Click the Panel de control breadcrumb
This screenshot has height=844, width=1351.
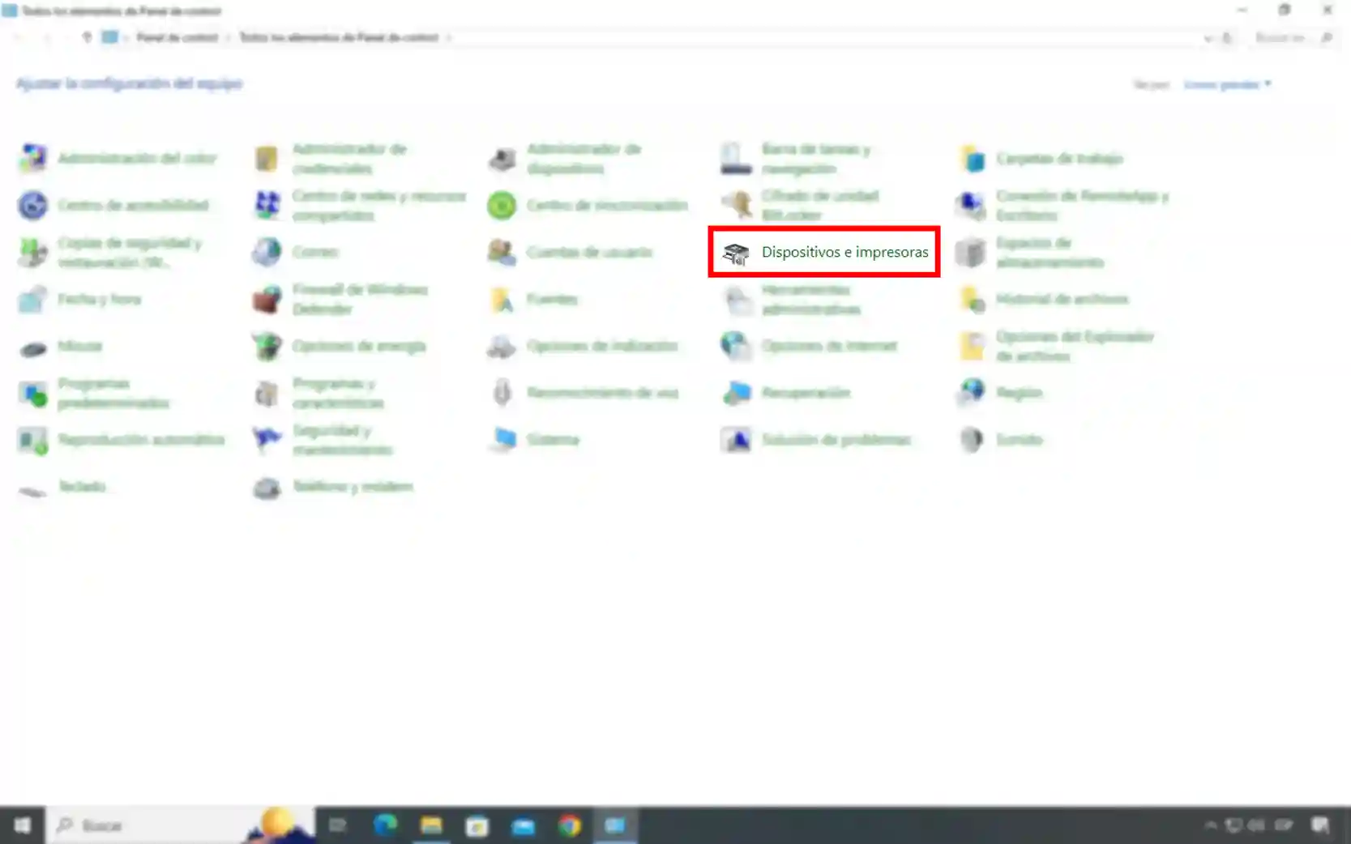tap(177, 38)
